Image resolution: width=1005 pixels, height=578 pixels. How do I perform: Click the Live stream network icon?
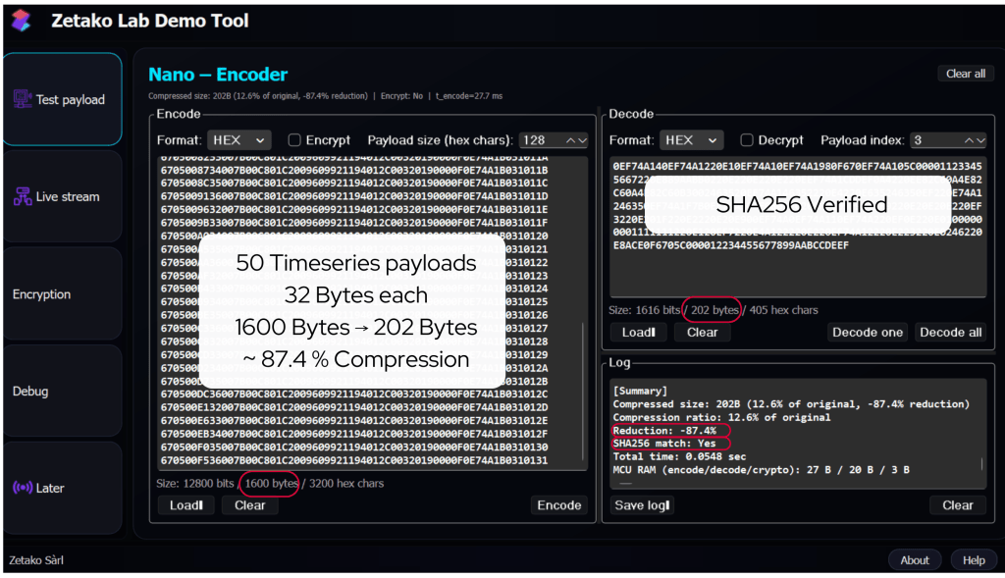22,196
